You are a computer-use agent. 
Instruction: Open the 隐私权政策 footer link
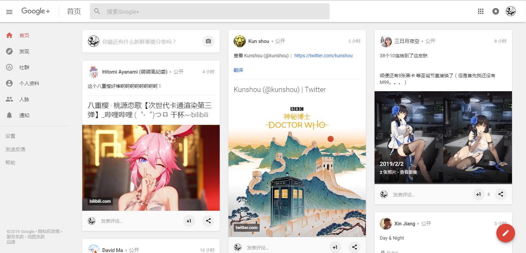(49, 231)
